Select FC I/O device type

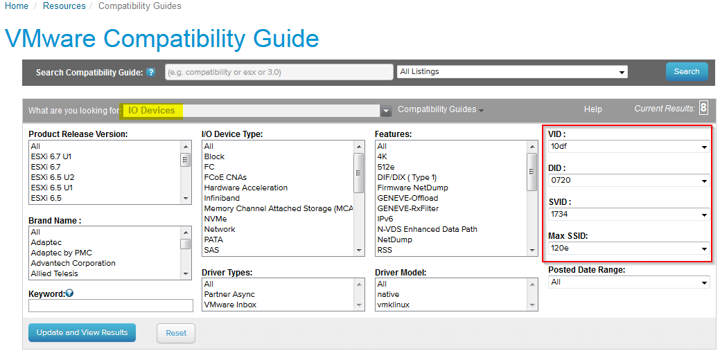(209, 167)
